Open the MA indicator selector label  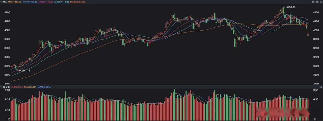pos(5,2)
